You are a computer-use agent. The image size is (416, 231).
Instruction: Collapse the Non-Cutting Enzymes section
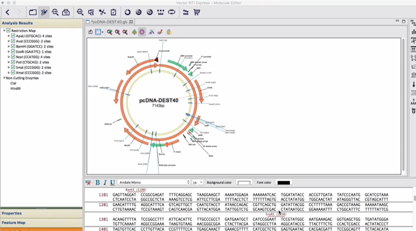[x=4, y=78]
